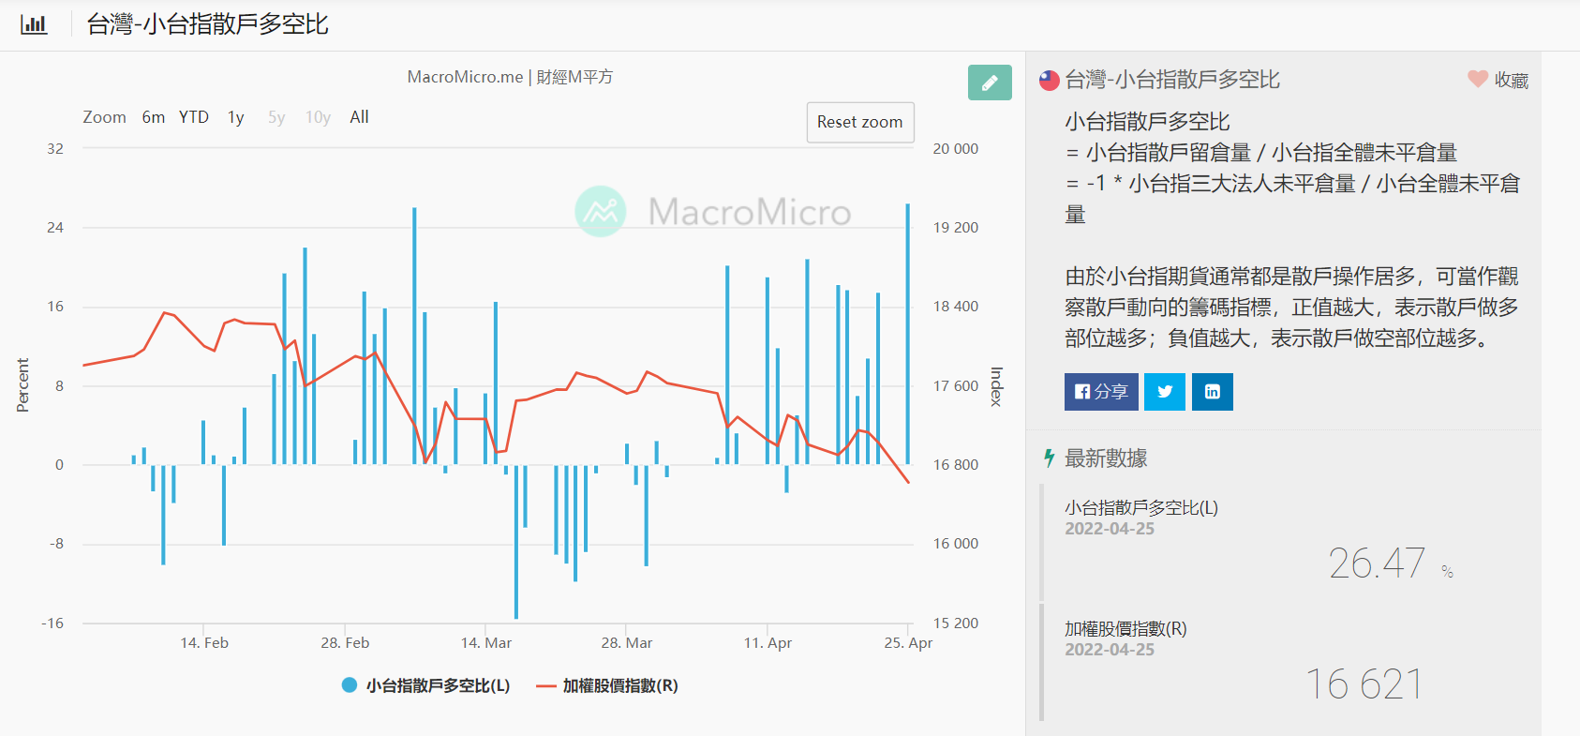Click the 加權股價指數(R) data label in sidebar

(1125, 628)
